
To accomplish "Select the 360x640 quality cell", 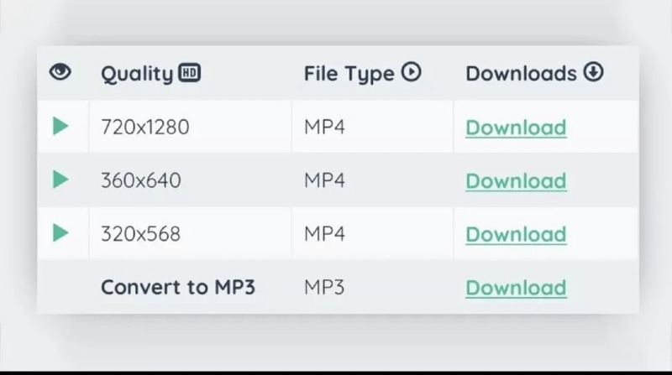I will (x=191, y=180).
